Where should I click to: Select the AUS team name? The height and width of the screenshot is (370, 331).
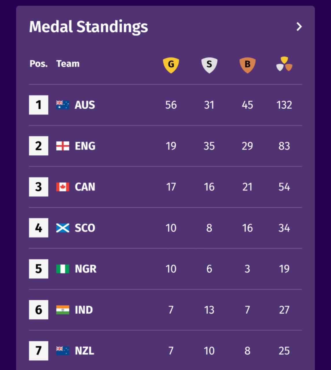click(x=85, y=105)
